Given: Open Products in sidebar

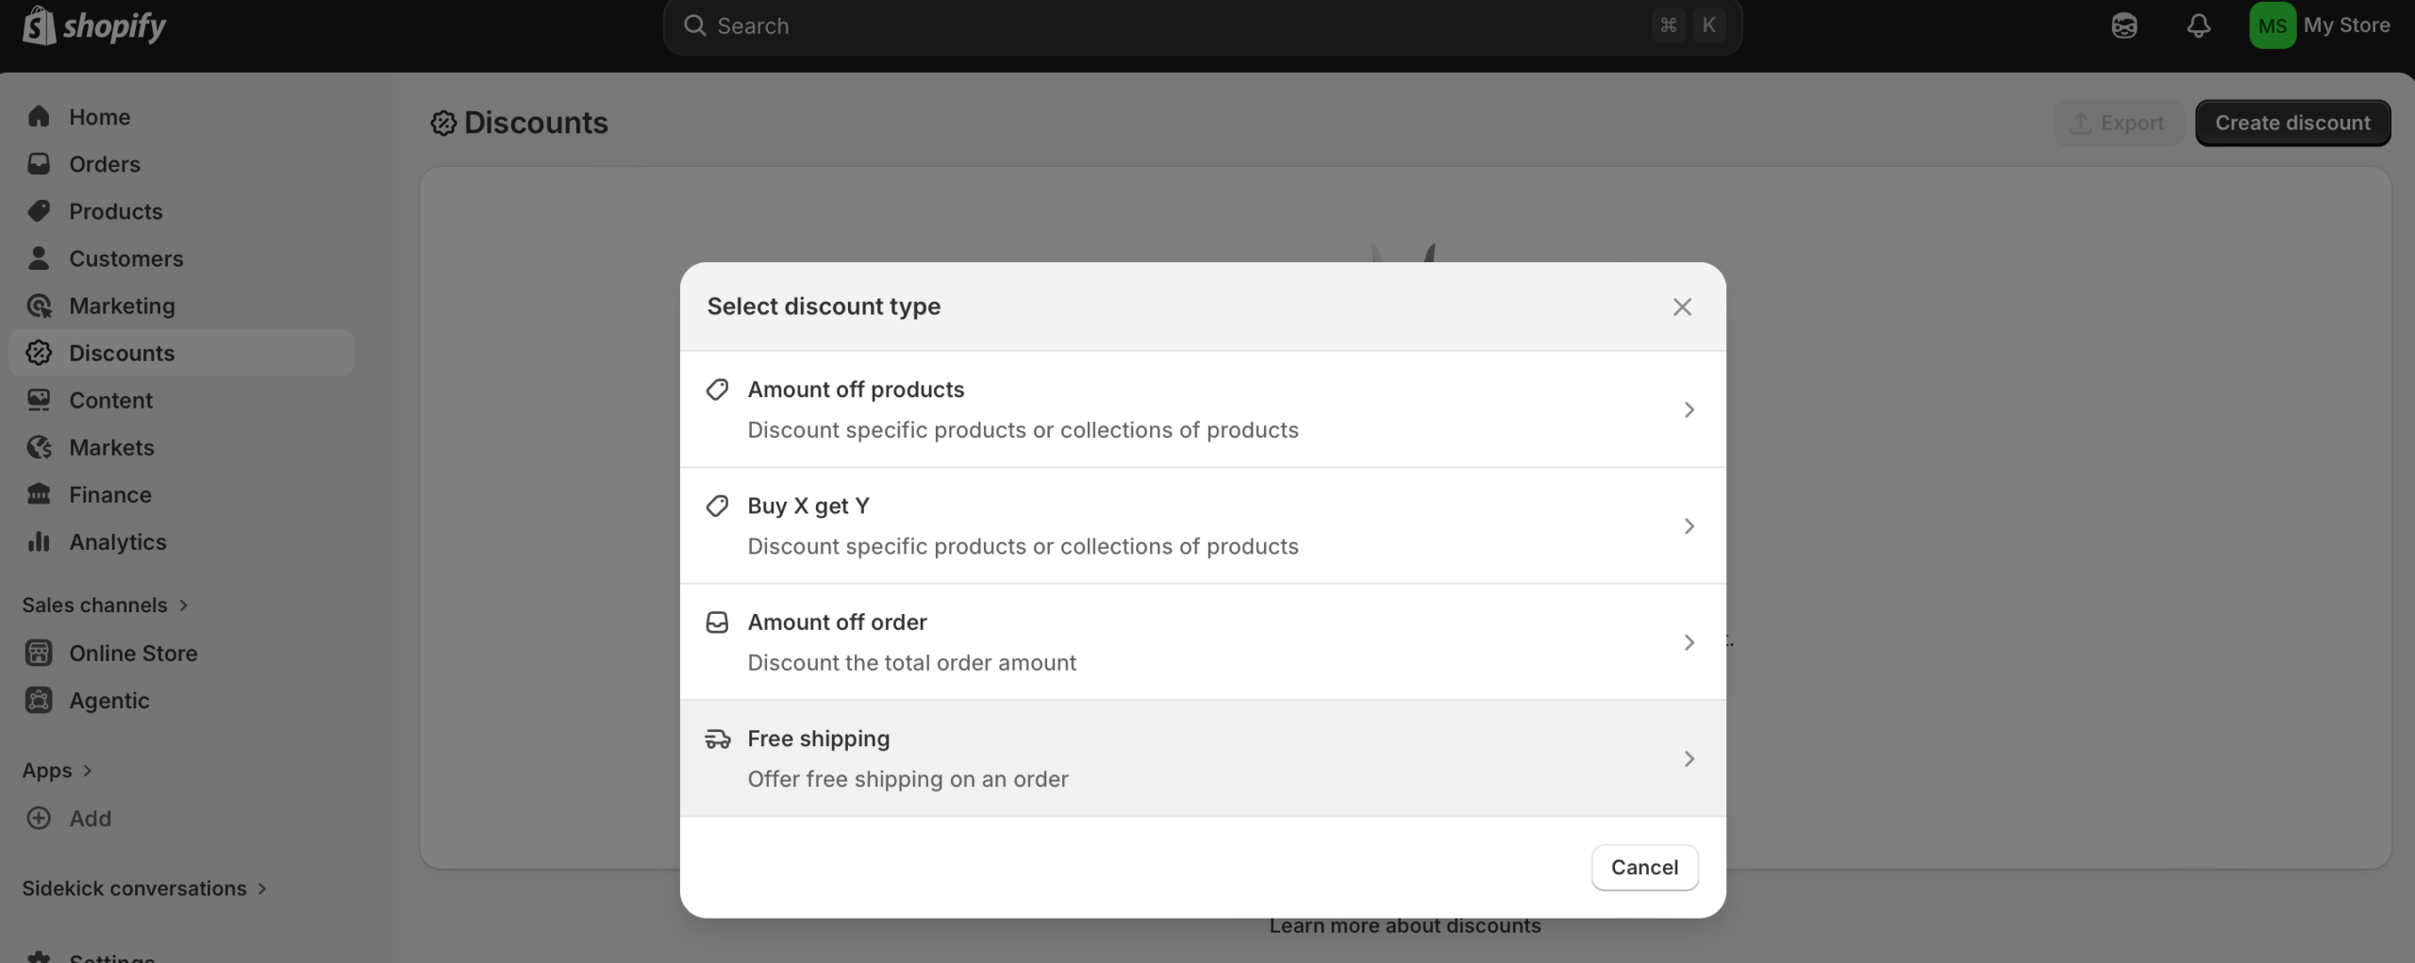Looking at the screenshot, I should (x=181, y=211).
